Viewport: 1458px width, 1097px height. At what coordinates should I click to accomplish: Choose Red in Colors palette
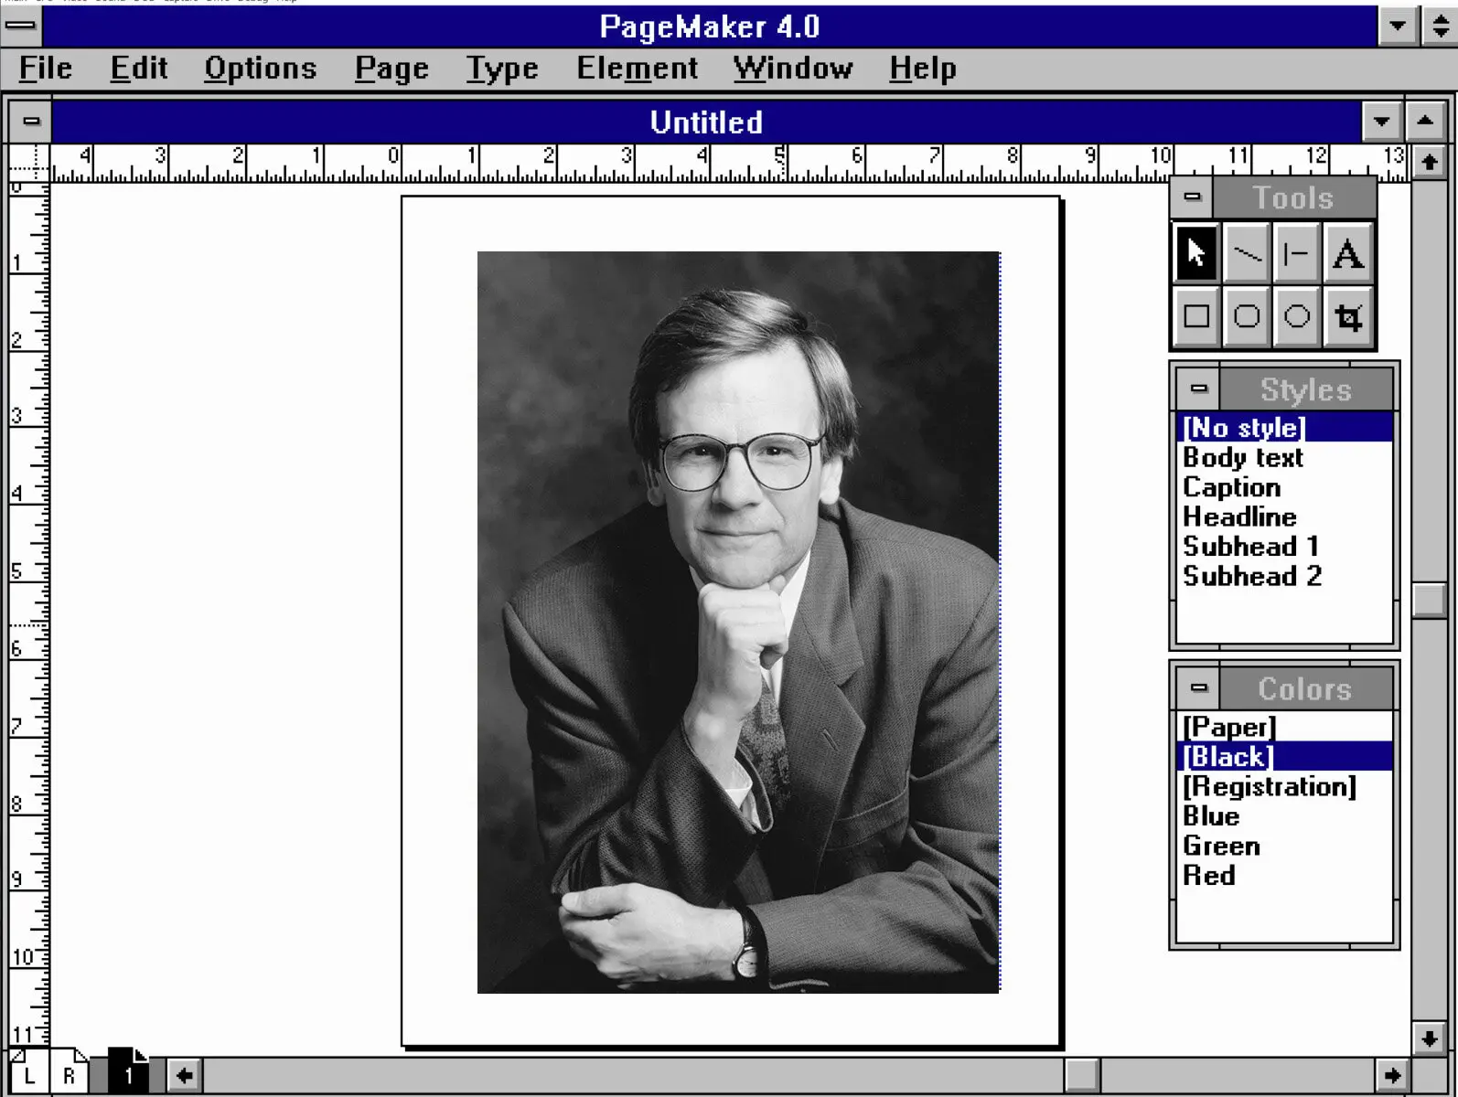point(1284,875)
